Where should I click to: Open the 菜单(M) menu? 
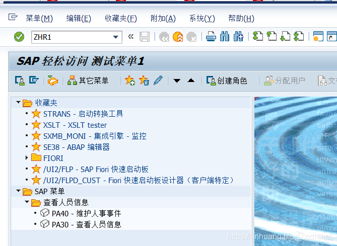click(x=39, y=19)
